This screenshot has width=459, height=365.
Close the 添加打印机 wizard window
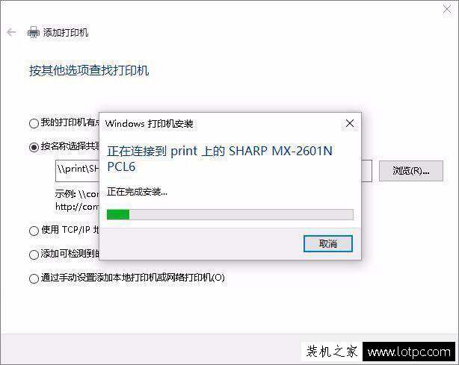tap(447, 10)
